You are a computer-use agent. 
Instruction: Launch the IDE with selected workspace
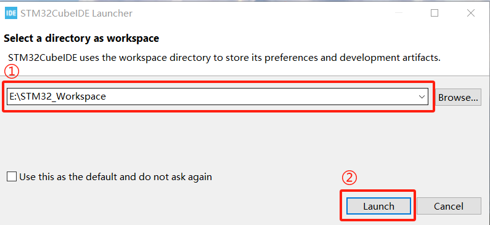(x=378, y=206)
